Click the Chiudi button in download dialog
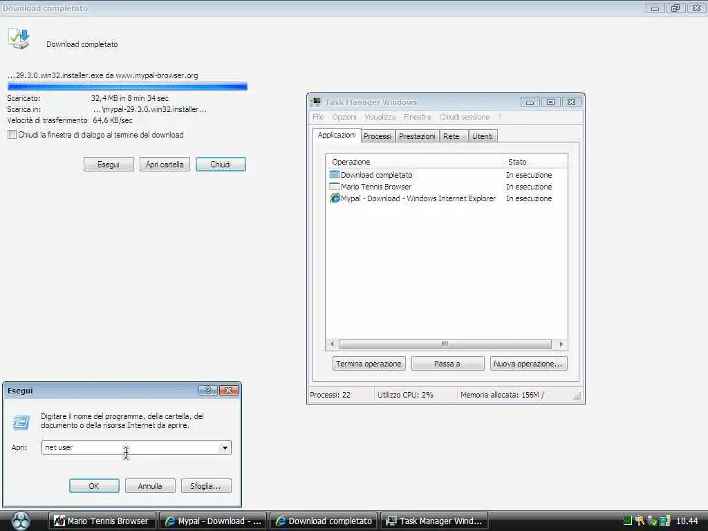The width and height of the screenshot is (708, 531). pos(221,165)
